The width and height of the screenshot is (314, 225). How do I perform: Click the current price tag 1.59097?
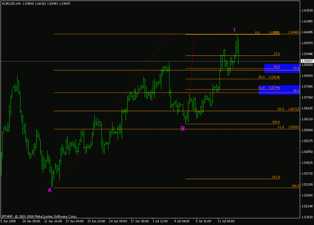pos(307,61)
